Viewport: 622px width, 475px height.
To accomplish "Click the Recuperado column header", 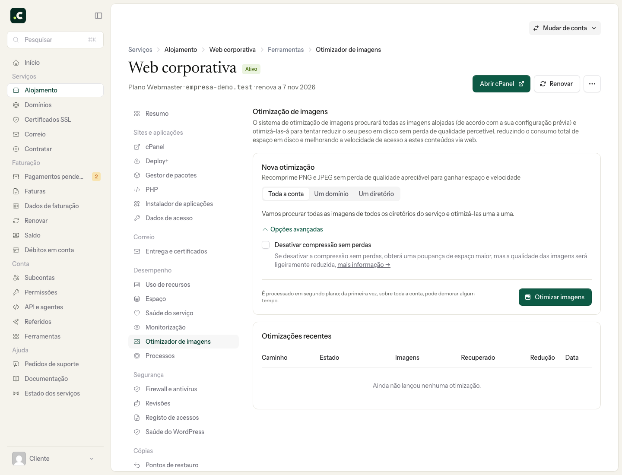I will coord(478,358).
